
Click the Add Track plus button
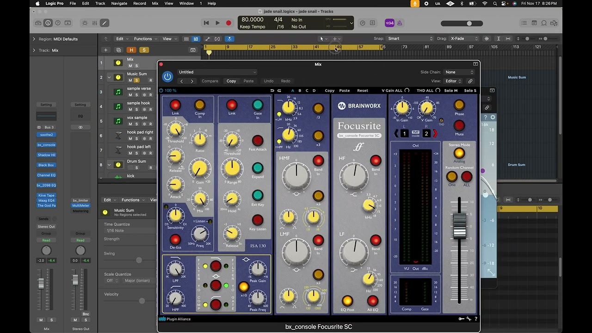coord(106,50)
